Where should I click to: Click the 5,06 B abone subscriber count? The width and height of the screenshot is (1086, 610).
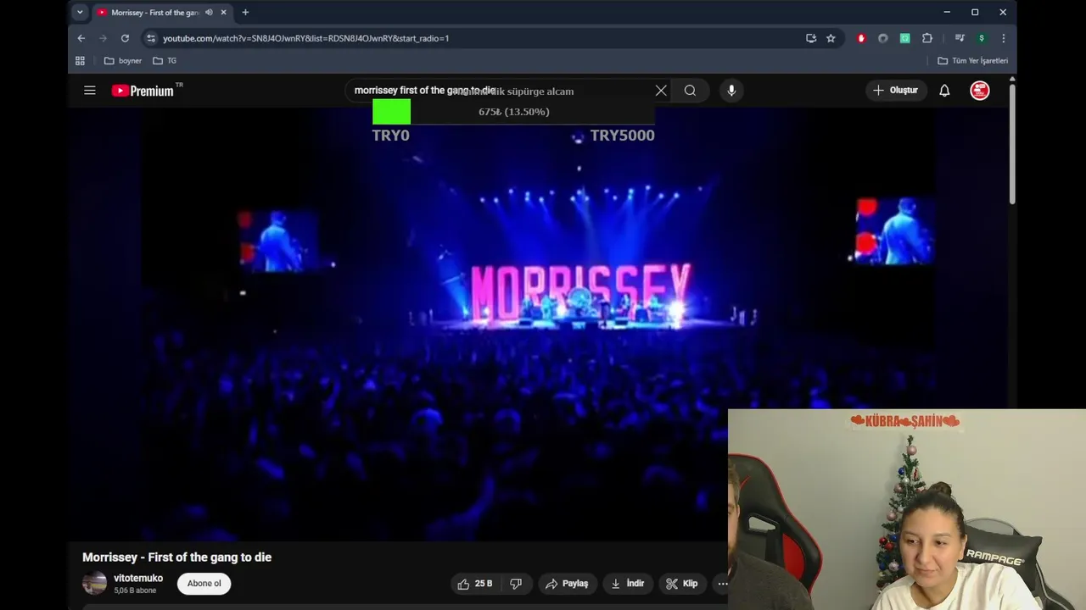(135, 591)
